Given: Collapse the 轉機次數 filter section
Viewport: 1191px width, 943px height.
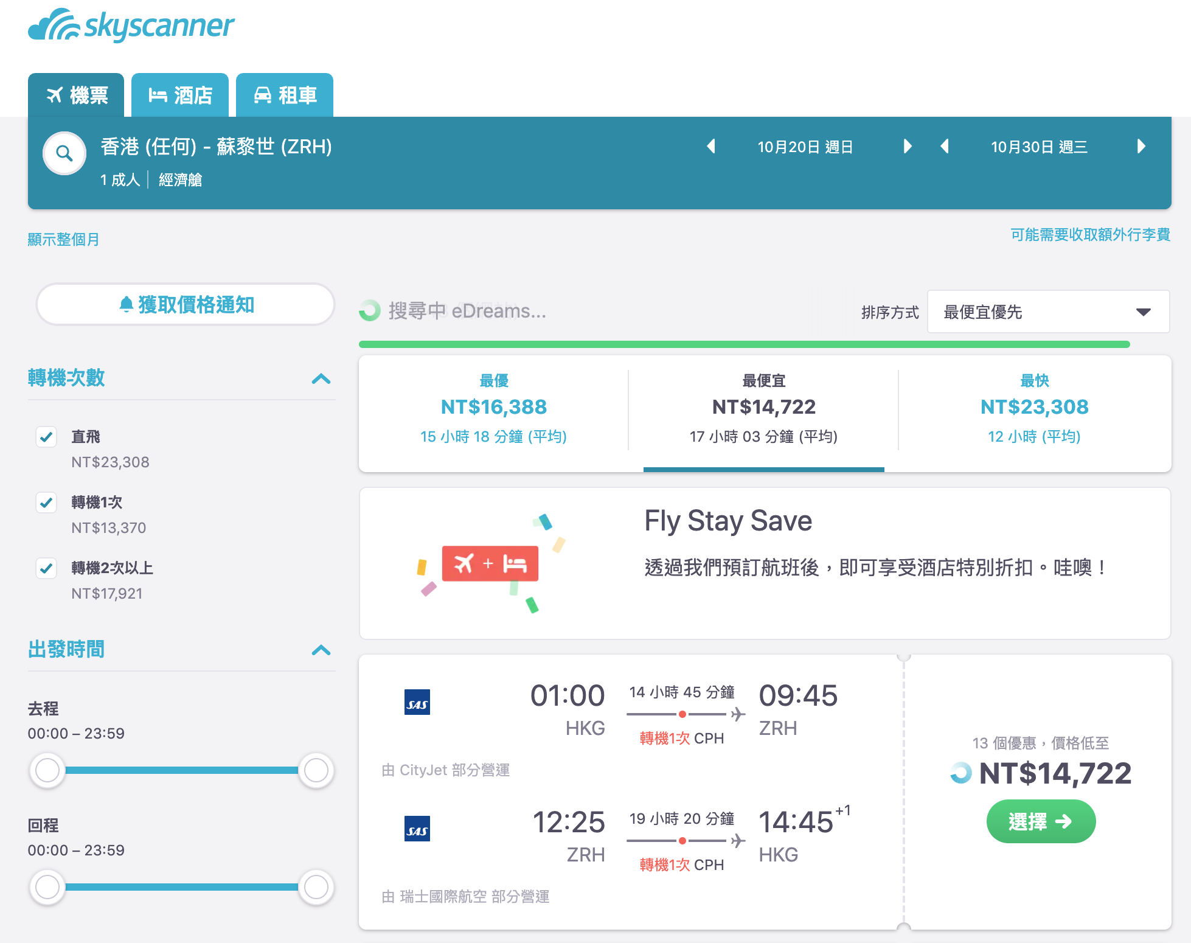Looking at the screenshot, I should point(321,378).
